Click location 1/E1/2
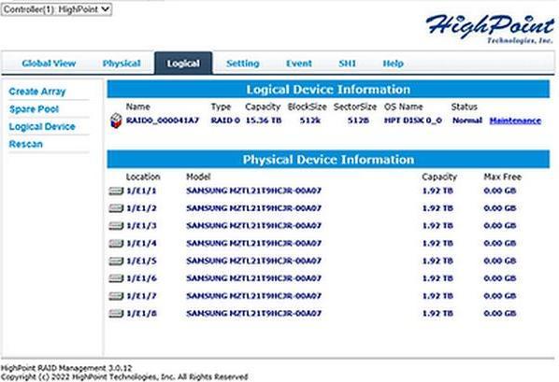The width and height of the screenshot is (559, 382). click(x=141, y=208)
